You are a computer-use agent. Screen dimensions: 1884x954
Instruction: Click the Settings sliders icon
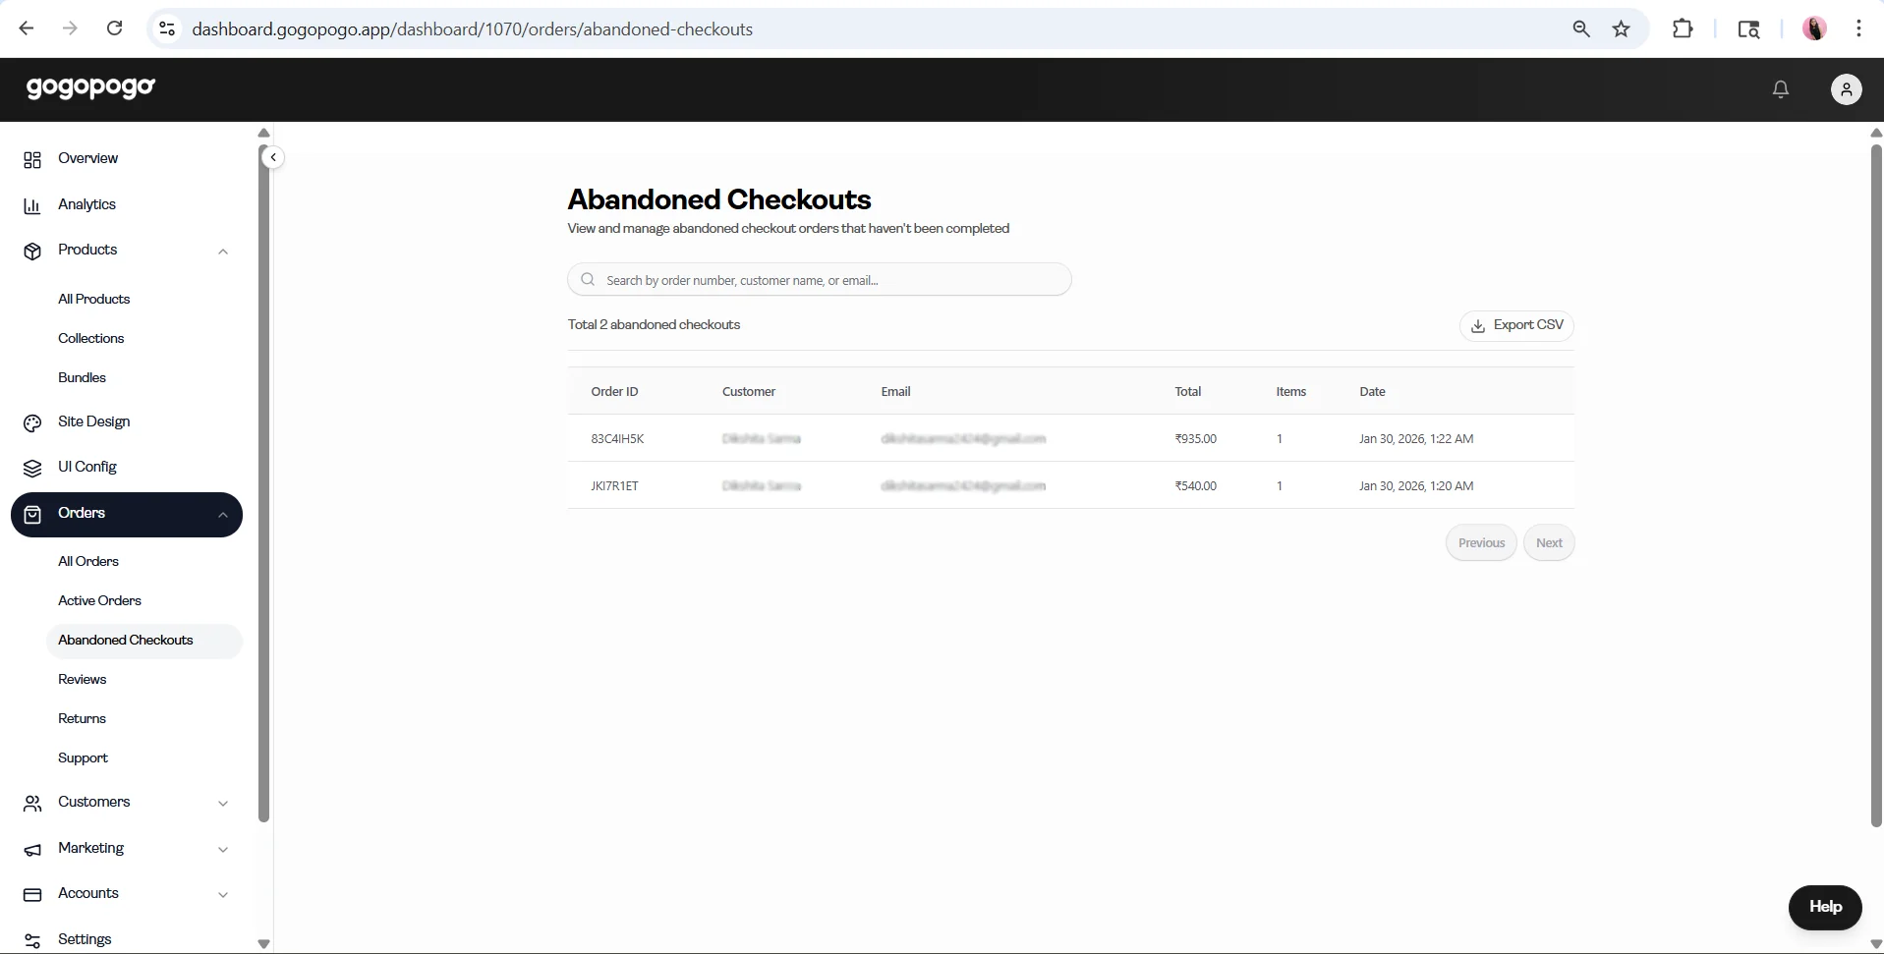(x=32, y=940)
